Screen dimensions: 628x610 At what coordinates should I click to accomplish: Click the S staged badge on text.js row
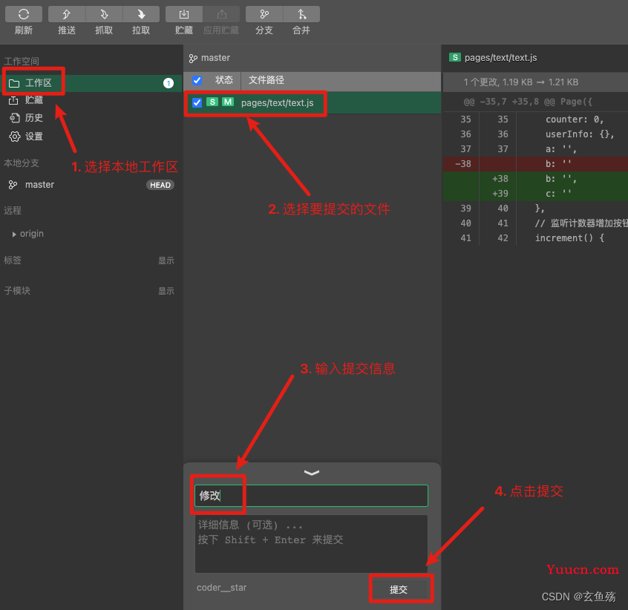(212, 102)
